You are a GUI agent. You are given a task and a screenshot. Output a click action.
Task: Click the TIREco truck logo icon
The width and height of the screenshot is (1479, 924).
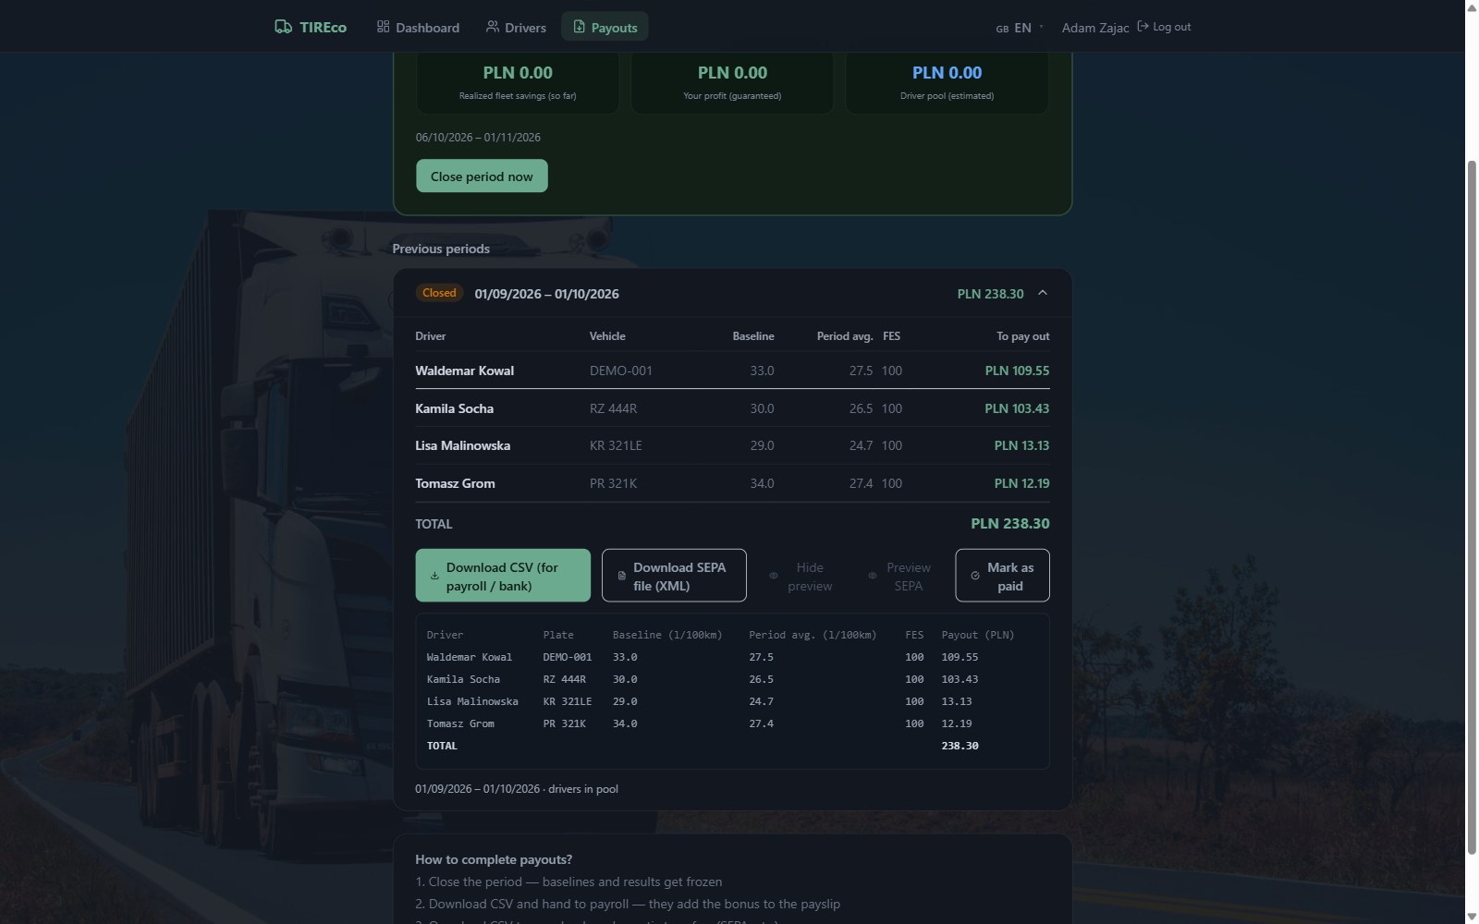pos(283,27)
